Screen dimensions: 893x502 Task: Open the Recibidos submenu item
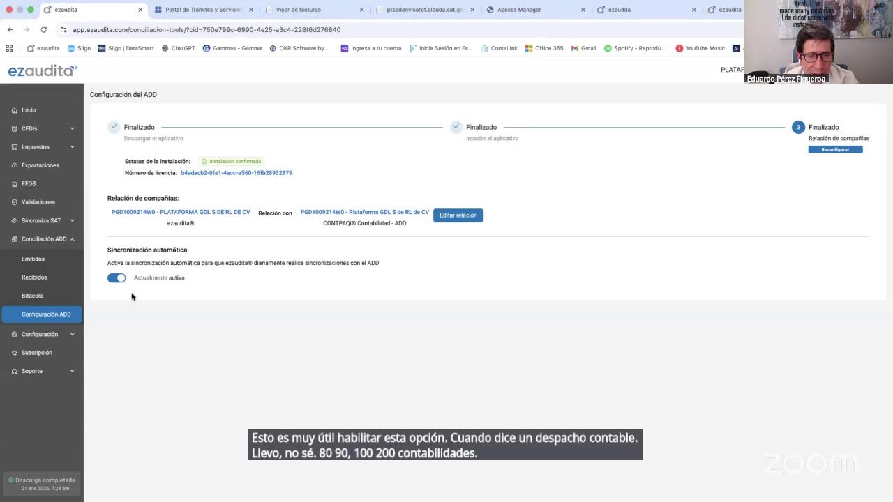tap(34, 277)
